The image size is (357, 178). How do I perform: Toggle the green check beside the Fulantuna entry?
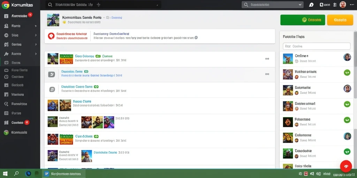pos(347,120)
